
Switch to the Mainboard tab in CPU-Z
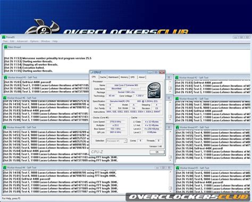(113, 77)
